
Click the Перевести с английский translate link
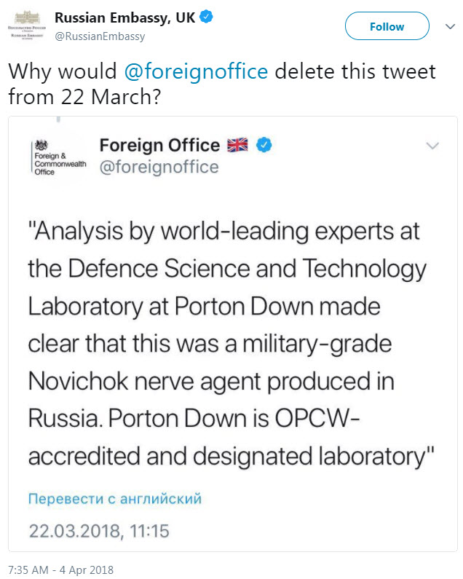(x=115, y=498)
